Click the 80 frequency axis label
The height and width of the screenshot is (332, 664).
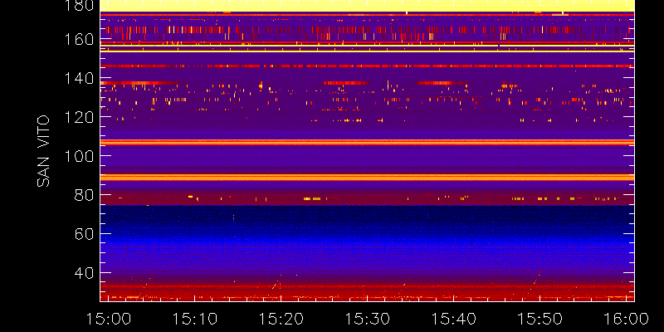(84, 195)
